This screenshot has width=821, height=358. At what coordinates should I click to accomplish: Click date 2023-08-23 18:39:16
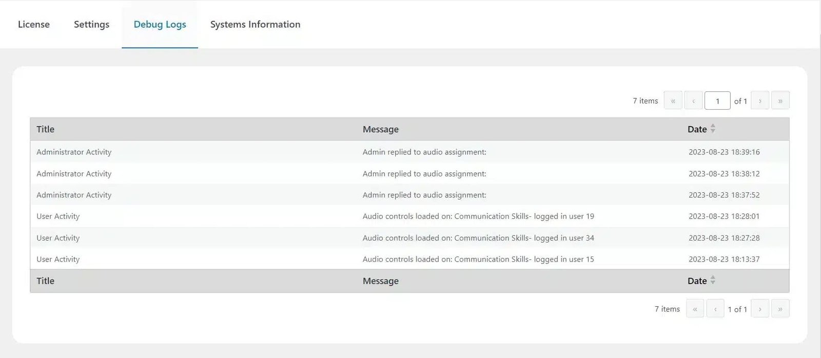(724, 152)
